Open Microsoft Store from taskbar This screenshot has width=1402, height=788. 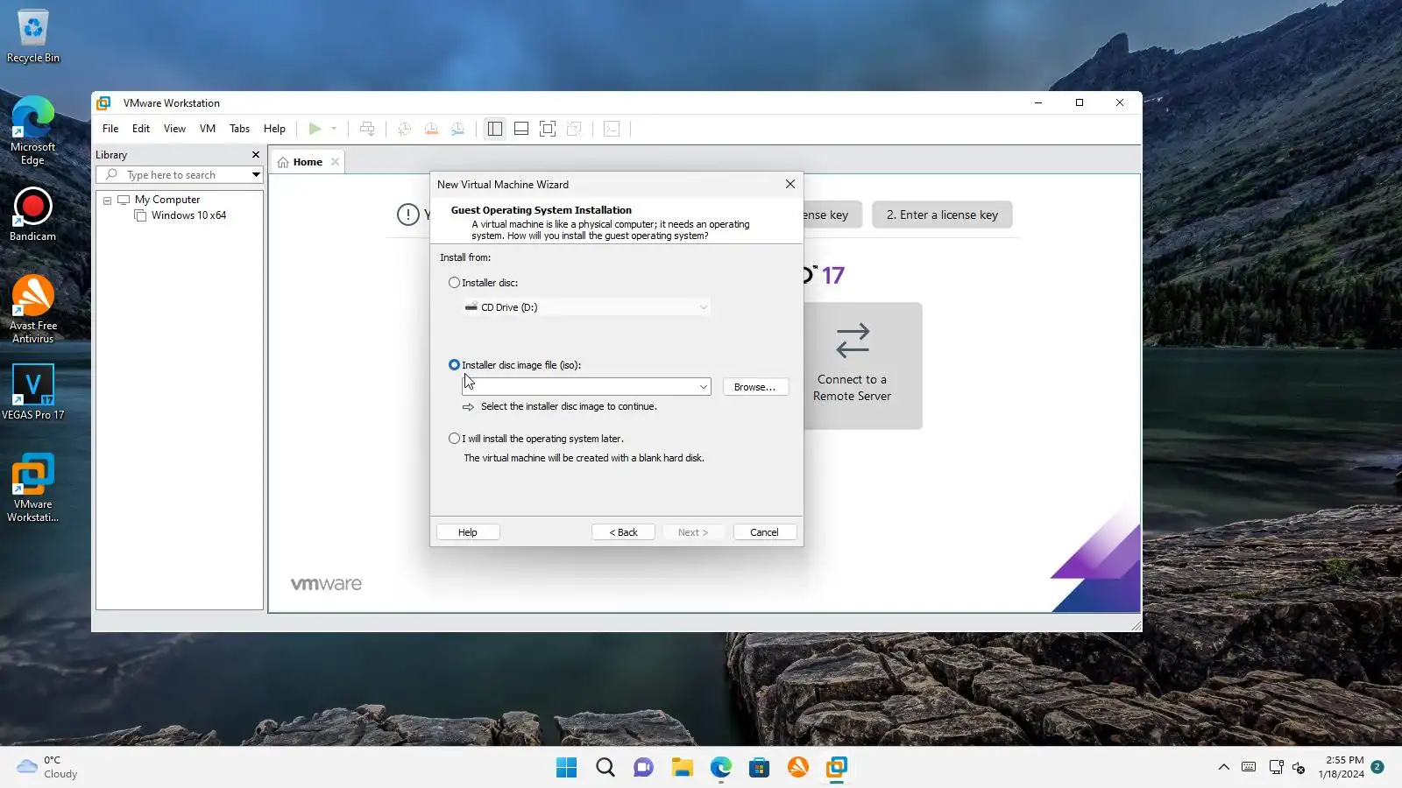click(760, 768)
